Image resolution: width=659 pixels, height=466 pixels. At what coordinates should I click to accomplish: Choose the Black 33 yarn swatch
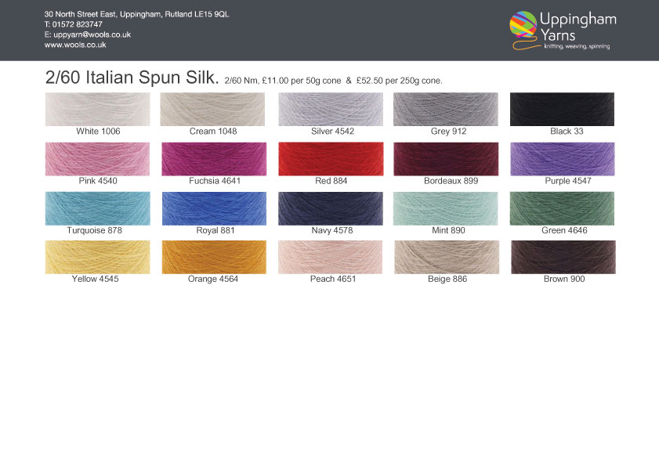coord(562,109)
